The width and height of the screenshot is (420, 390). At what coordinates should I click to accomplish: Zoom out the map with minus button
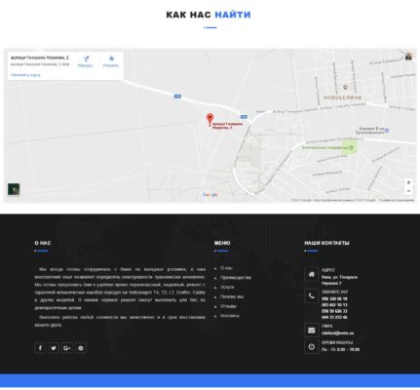pyautogui.click(x=408, y=191)
